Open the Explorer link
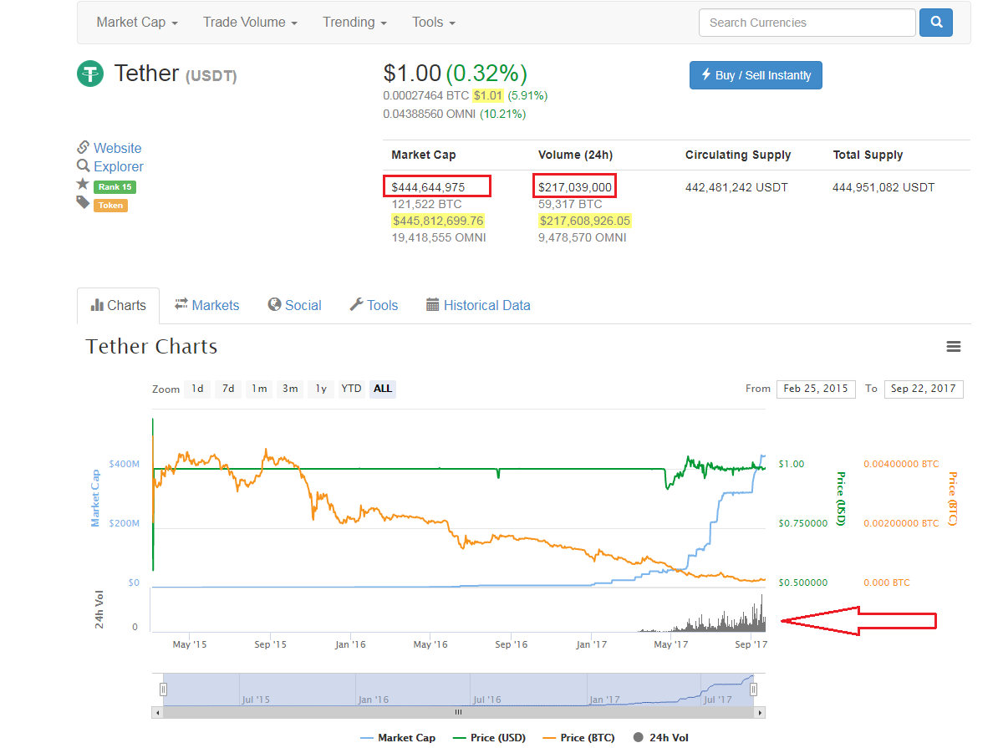 (119, 166)
